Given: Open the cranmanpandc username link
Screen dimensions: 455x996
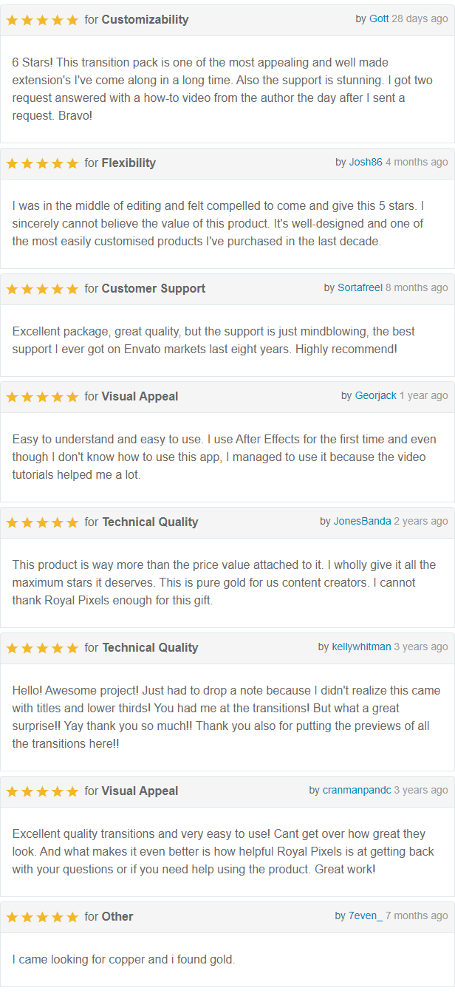Looking at the screenshot, I should click(357, 790).
